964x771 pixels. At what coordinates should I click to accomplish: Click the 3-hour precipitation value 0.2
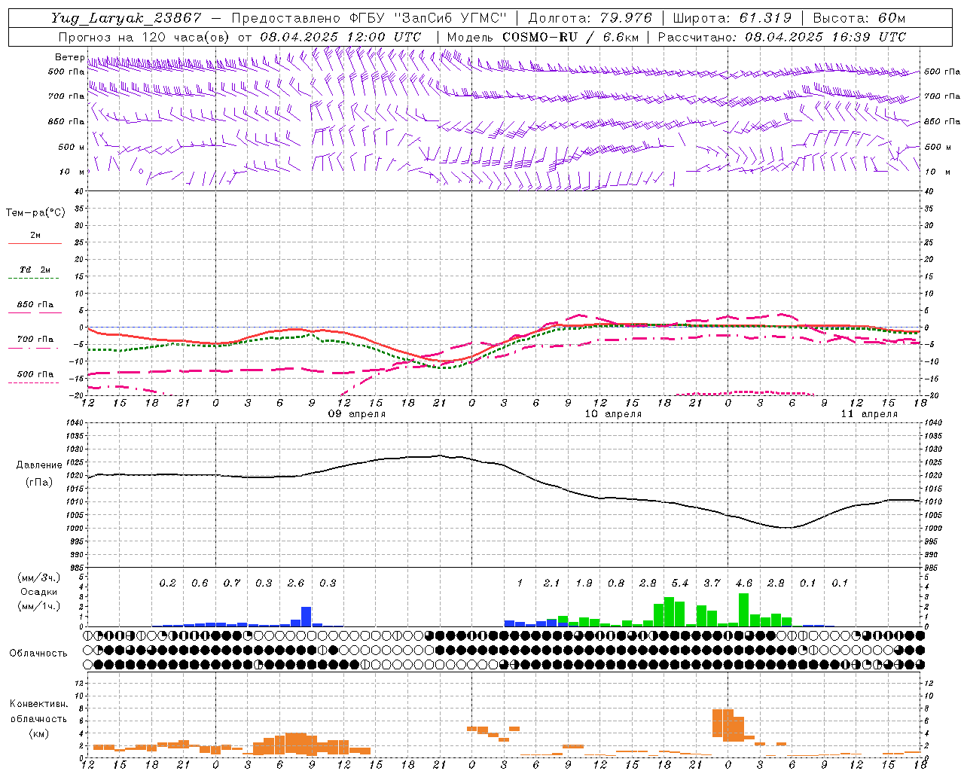pos(167,584)
